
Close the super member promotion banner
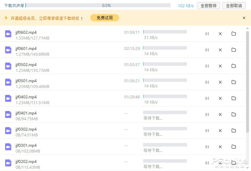coord(245,18)
